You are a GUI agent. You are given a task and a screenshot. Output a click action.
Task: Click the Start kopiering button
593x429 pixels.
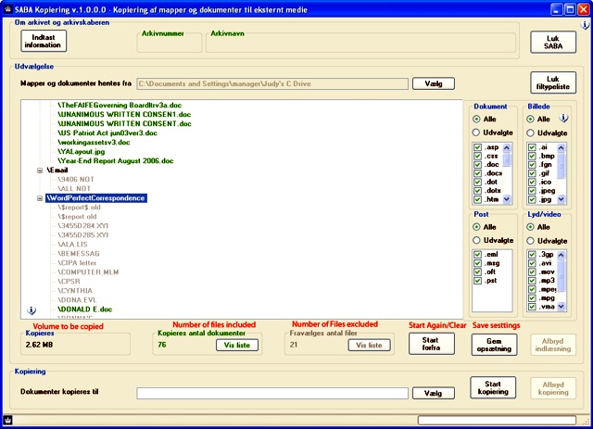coord(493,387)
